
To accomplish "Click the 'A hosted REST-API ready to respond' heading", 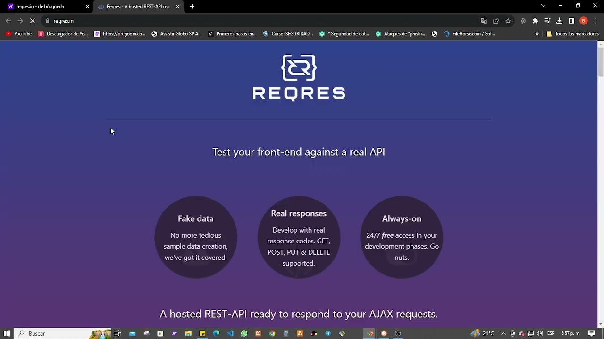I will click(299, 314).
